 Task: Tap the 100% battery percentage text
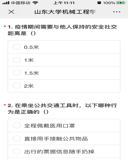click(109, 3)
